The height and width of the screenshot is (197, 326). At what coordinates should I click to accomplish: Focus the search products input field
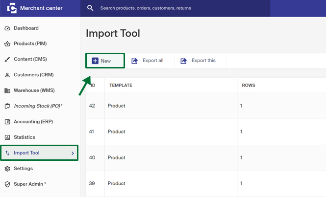pos(176,8)
